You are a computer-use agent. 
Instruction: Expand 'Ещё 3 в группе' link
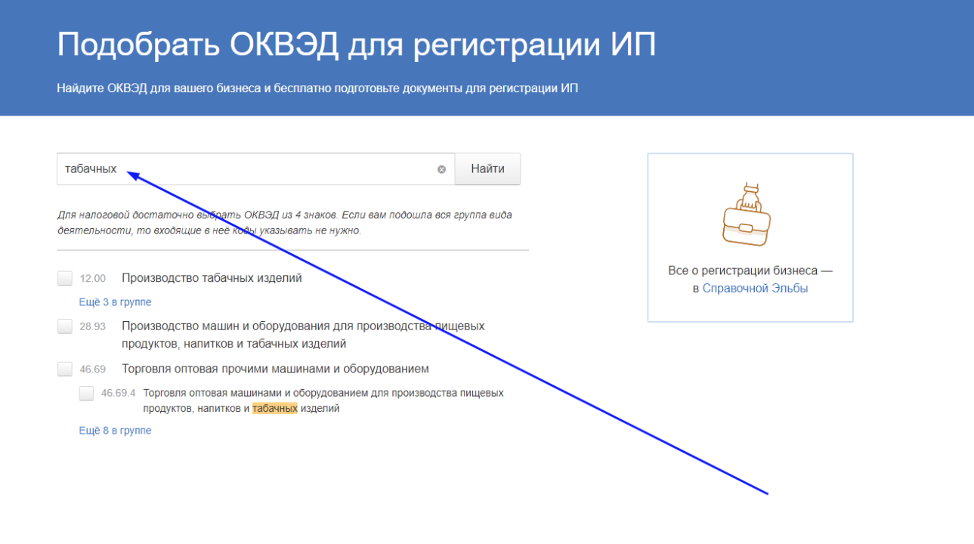(115, 302)
